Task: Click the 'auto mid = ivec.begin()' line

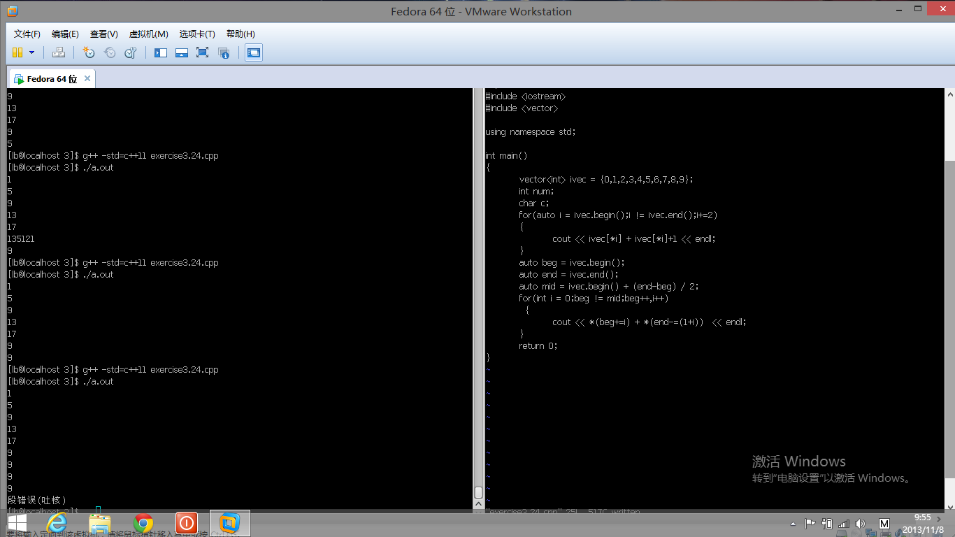Action: coord(609,287)
